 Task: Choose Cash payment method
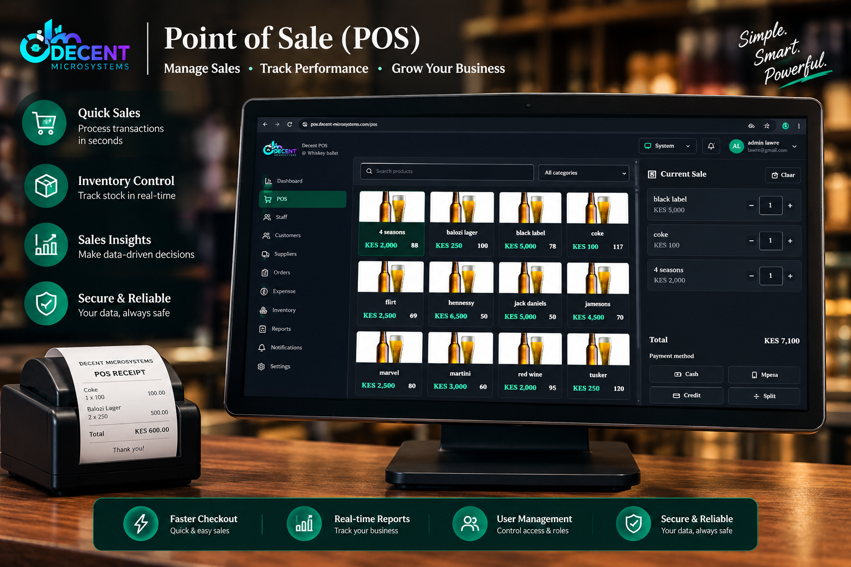pyautogui.click(x=686, y=374)
